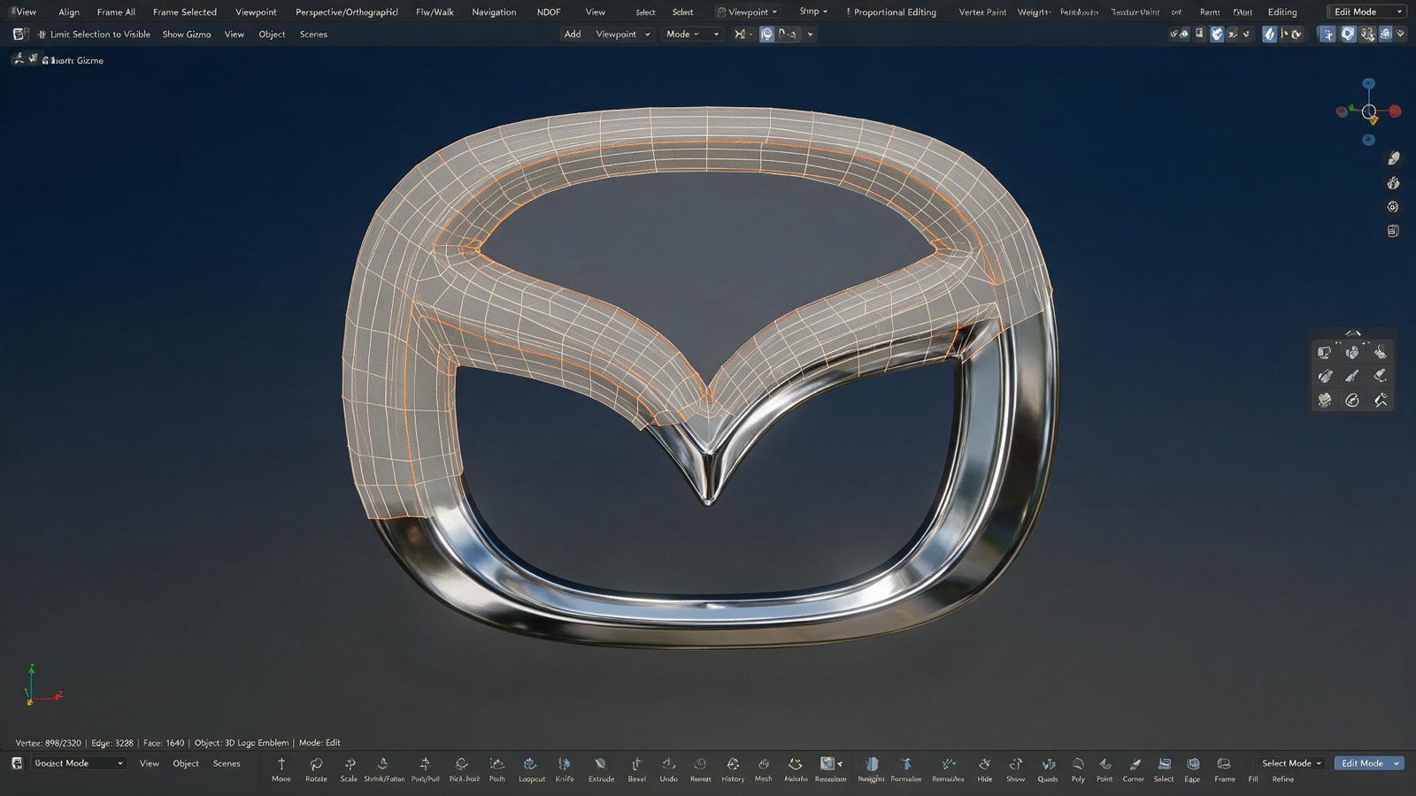1416x796 pixels.
Task: Toggle the first highlighted icon in the header's right-side toolbar
Action: (1217, 34)
